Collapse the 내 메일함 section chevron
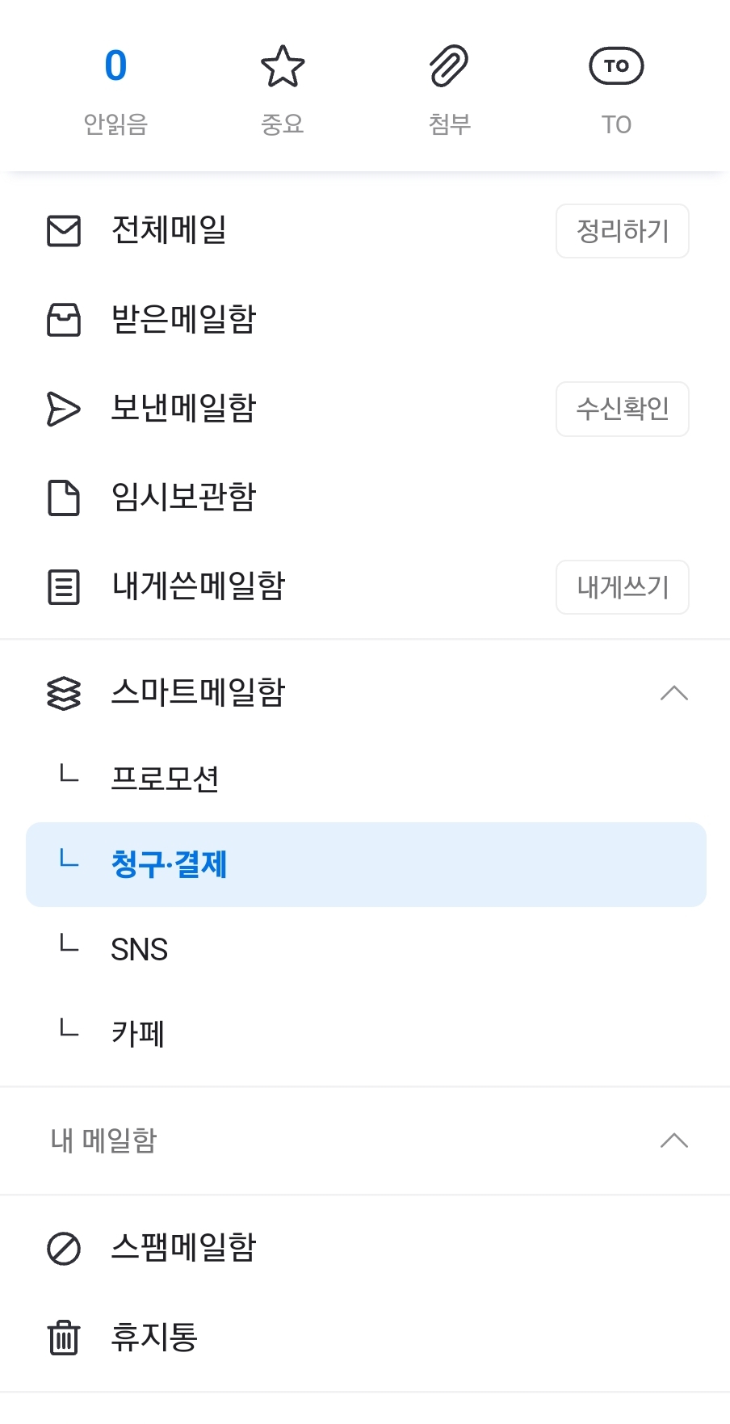 673,1140
